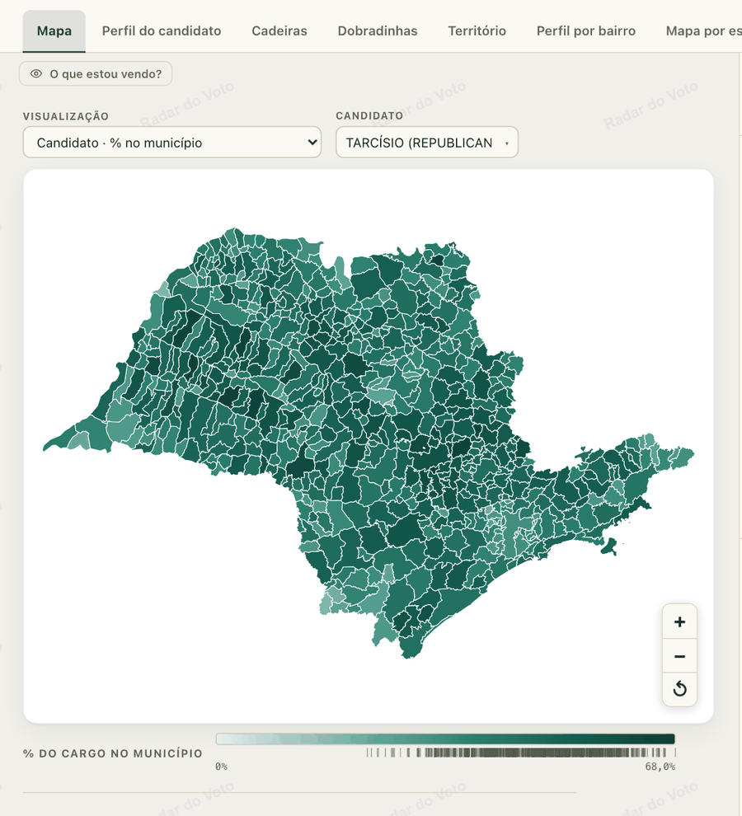The width and height of the screenshot is (742, 816).
Task: Click the distribution tick strip under the legend
Action: 521,753
